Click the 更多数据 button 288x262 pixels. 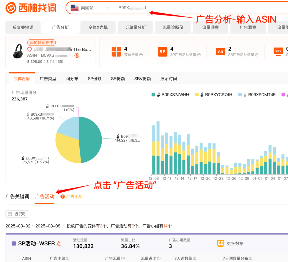tap(230, 243)
